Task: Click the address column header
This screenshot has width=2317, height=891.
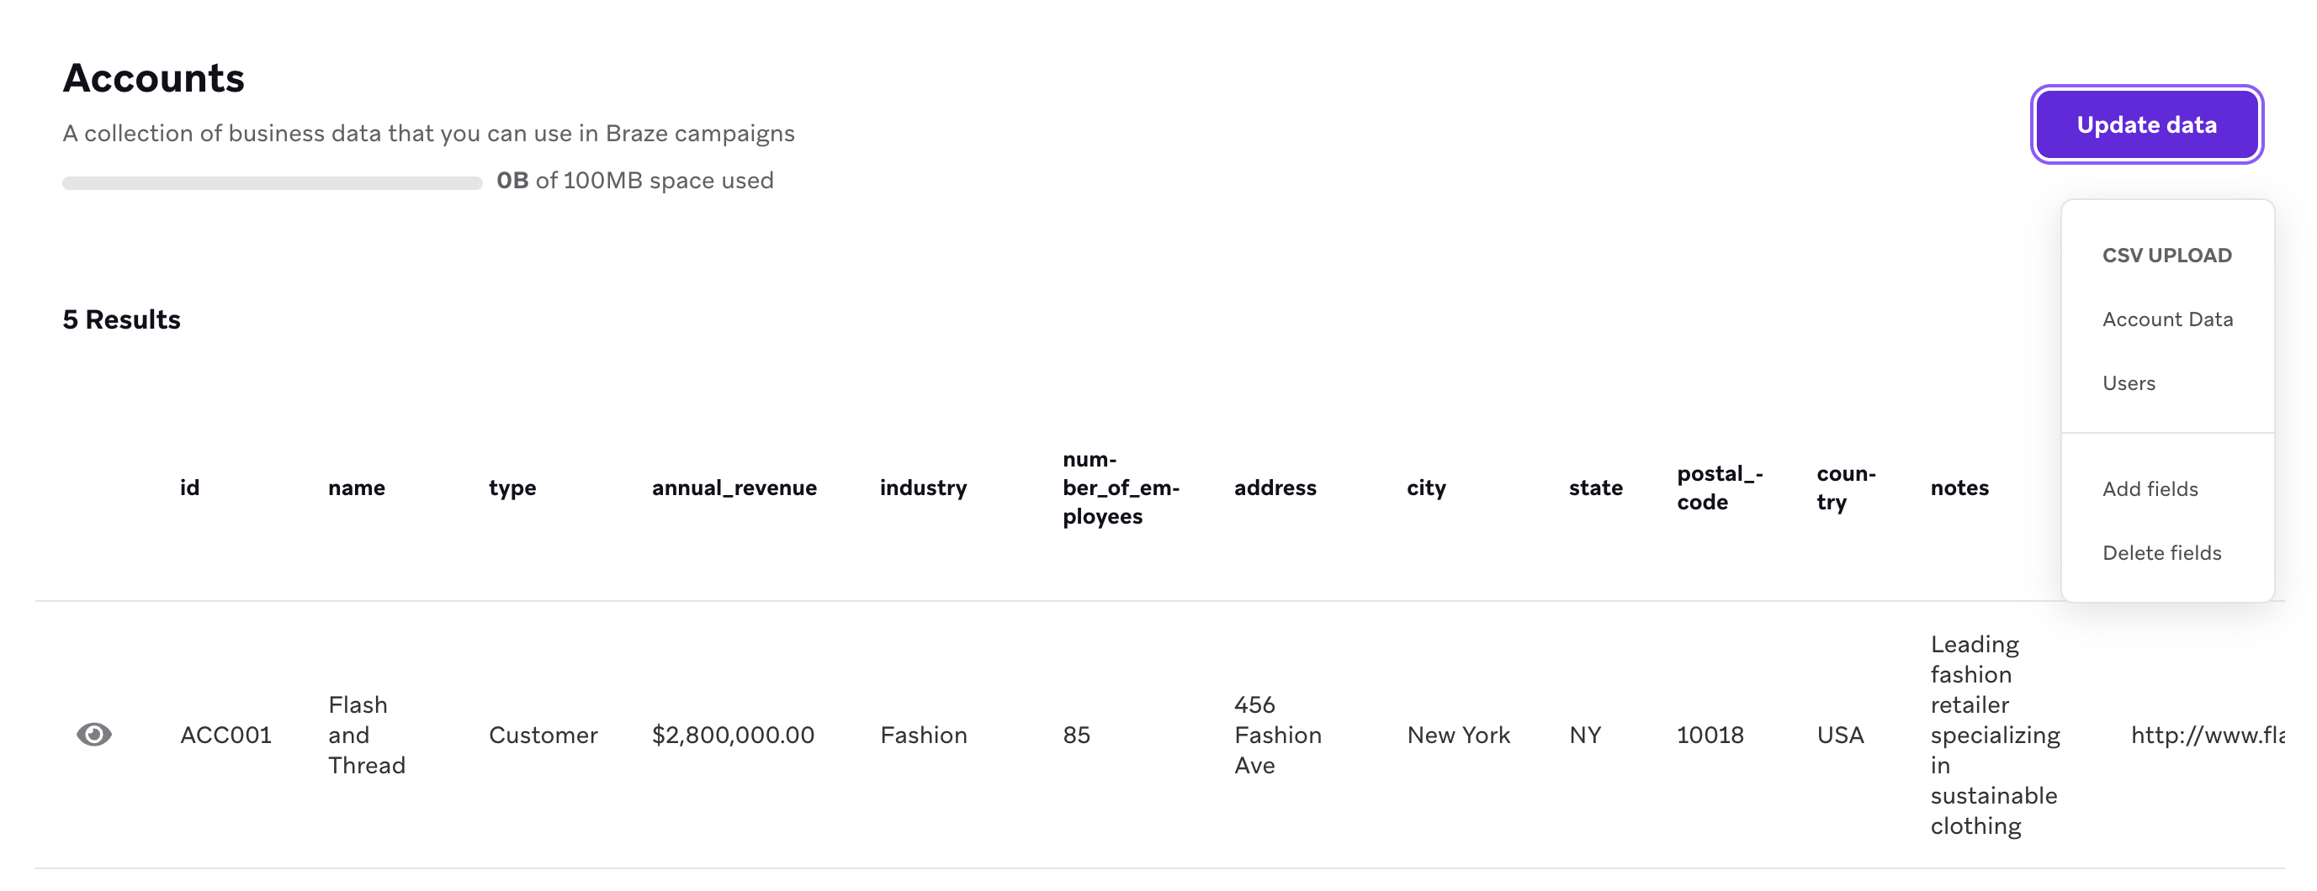Action: click(1275, 488)
